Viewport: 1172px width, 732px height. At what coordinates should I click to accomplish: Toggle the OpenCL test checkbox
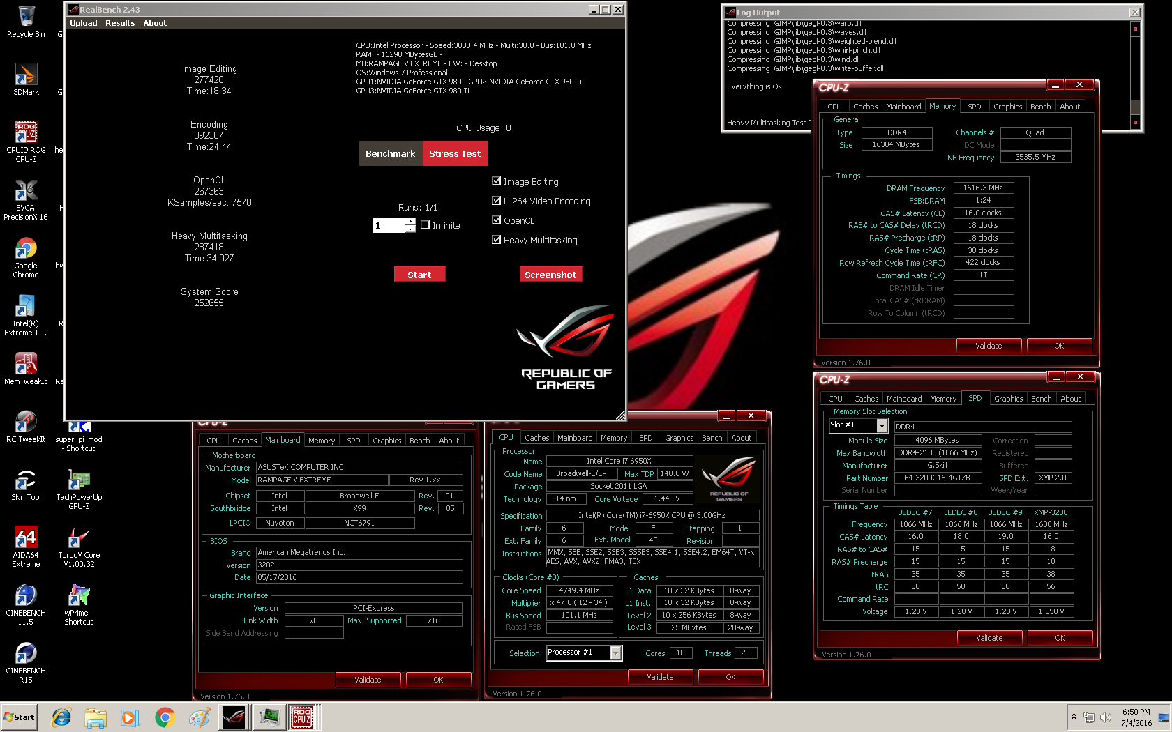[497, 220]
